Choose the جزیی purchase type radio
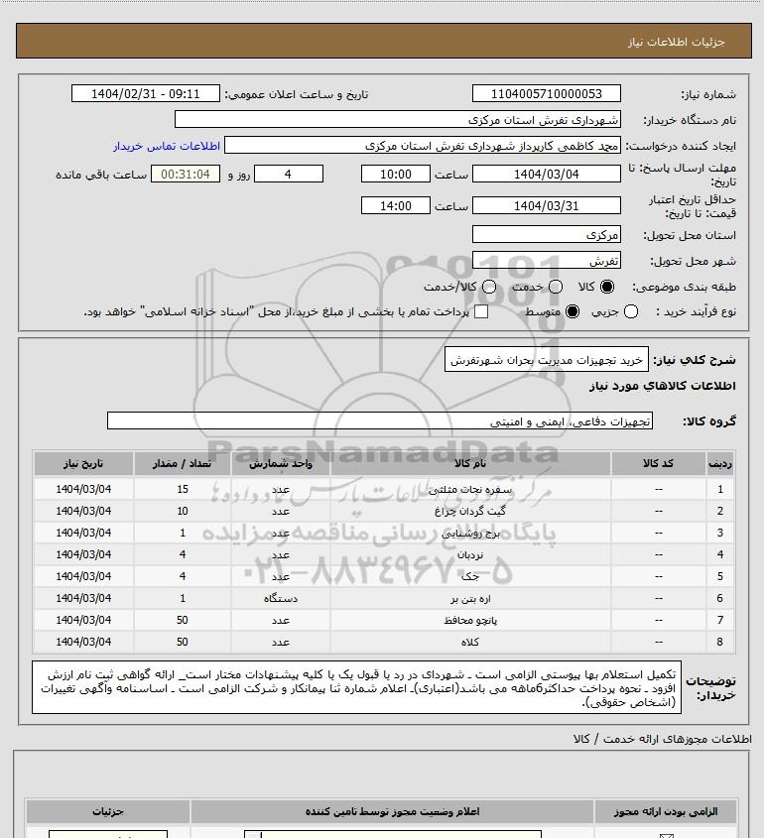Screen dimensions: 764x838 [631, 311]
